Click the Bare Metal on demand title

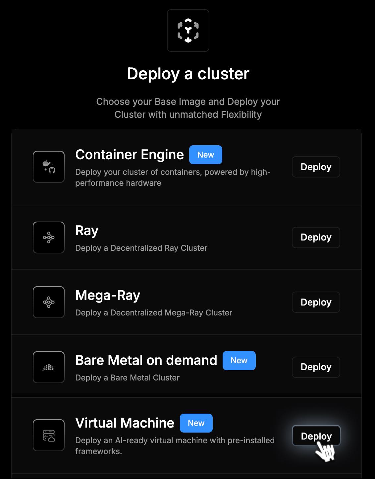tap(146, 360)
